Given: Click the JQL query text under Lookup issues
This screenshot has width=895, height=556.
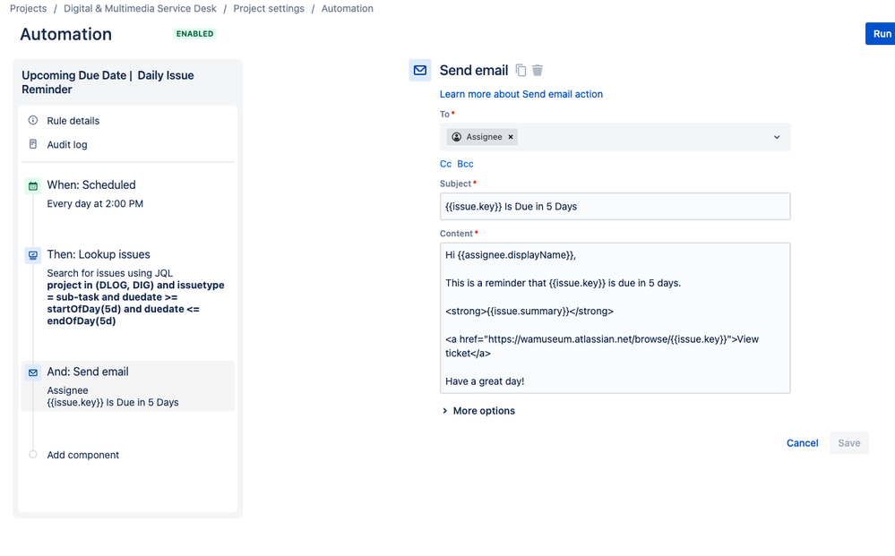Looking at the screenshot, I should point(136,303).
